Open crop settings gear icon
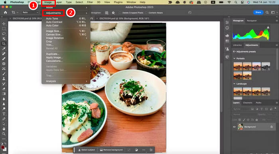The height and width of the screenshot is (154, 279). coord(113,13)
